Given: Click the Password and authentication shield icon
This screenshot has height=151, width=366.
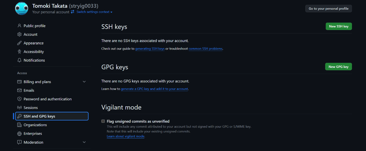Looking at the screenshot, I should [19, 99].
